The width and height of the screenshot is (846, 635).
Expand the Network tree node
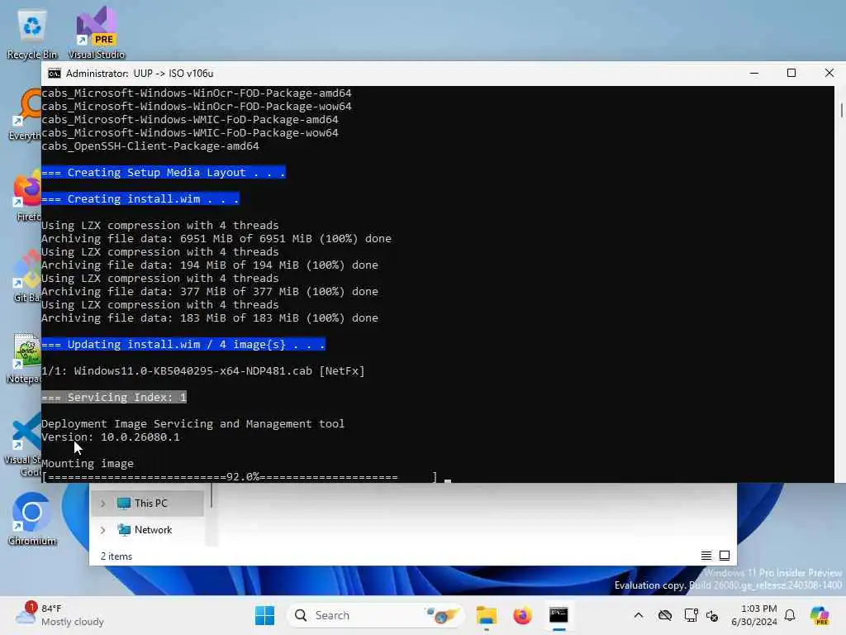102,530
